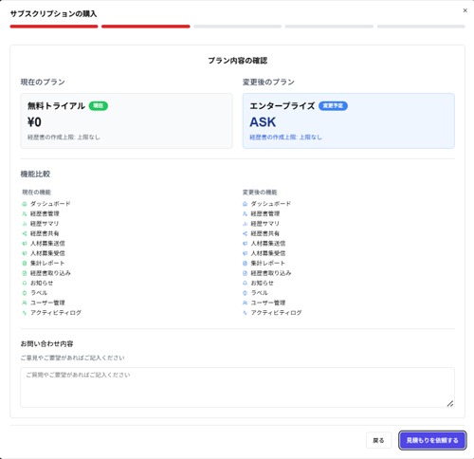Click the サブスクリプションの購入 dialog title
474x459 pixels.
click(x=53, y=14)
